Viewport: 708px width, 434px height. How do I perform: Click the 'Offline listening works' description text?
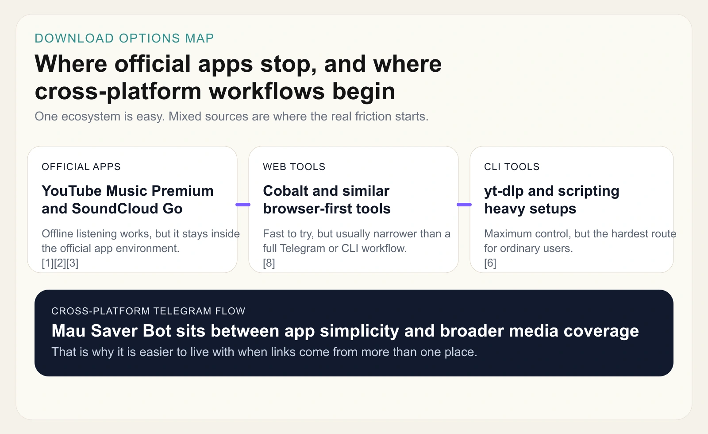click(x=140, y=241)
